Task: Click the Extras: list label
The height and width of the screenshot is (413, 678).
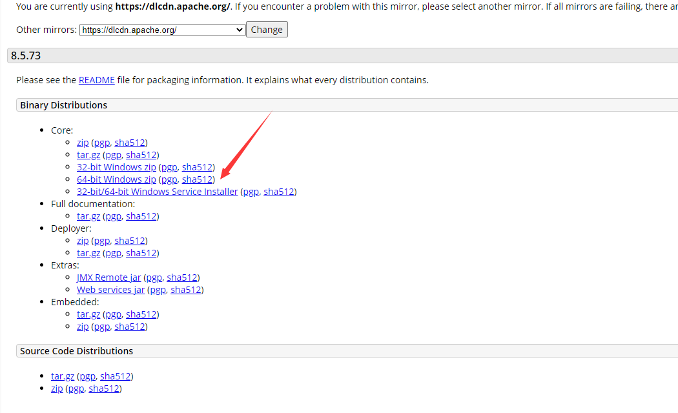Action: point(65,265)
